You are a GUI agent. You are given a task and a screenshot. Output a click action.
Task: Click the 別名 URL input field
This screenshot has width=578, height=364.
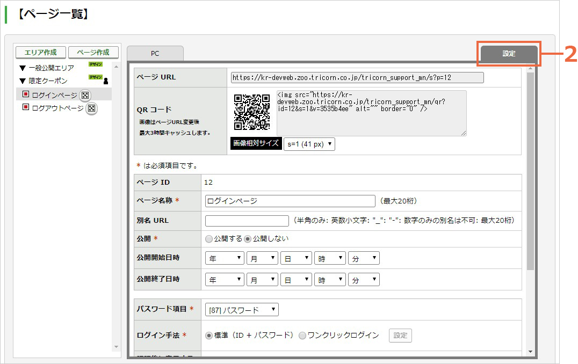point(247,221)
